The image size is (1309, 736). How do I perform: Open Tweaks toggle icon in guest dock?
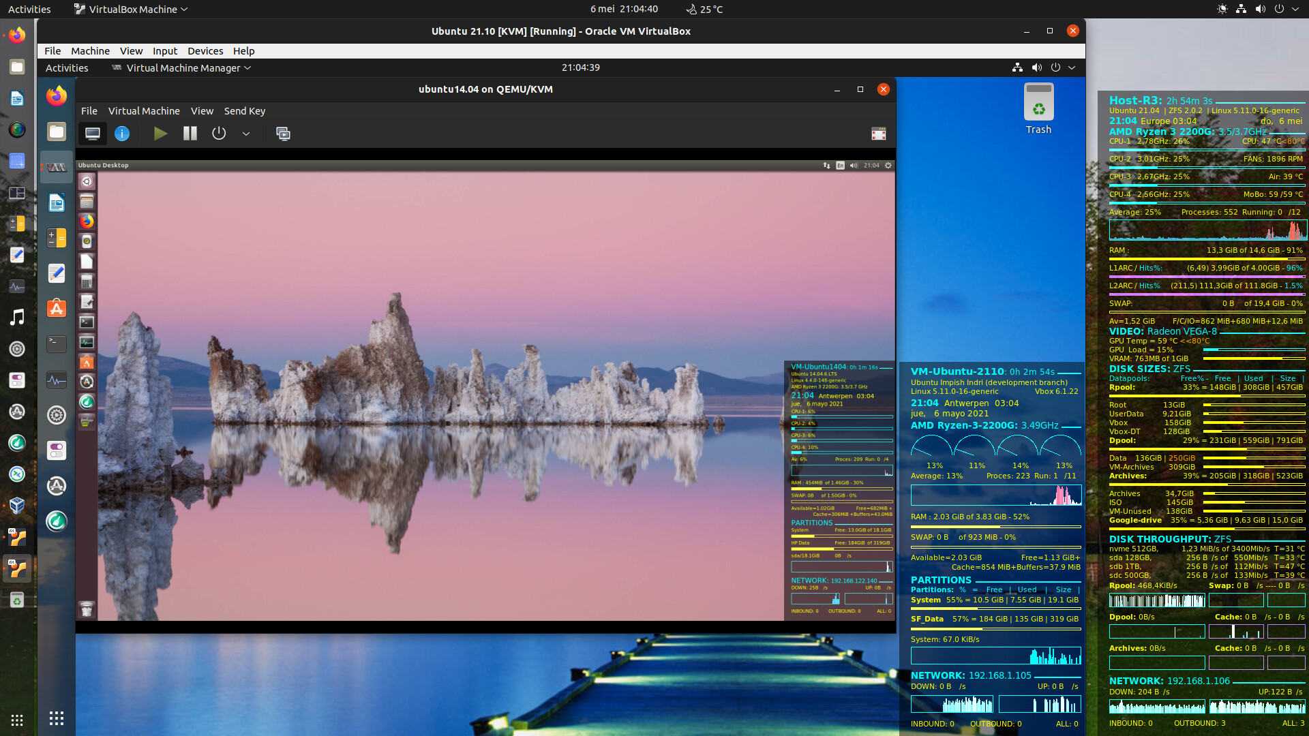click(x=57, y=450)
